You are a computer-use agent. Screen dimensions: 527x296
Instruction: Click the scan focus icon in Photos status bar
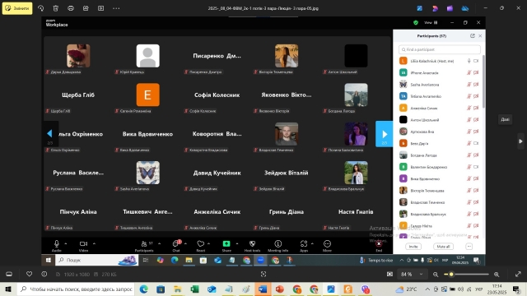tap(263, 274)
